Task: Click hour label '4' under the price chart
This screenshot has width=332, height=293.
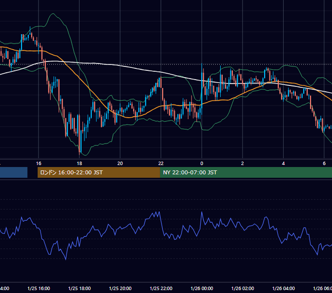Action: [283, 164]
